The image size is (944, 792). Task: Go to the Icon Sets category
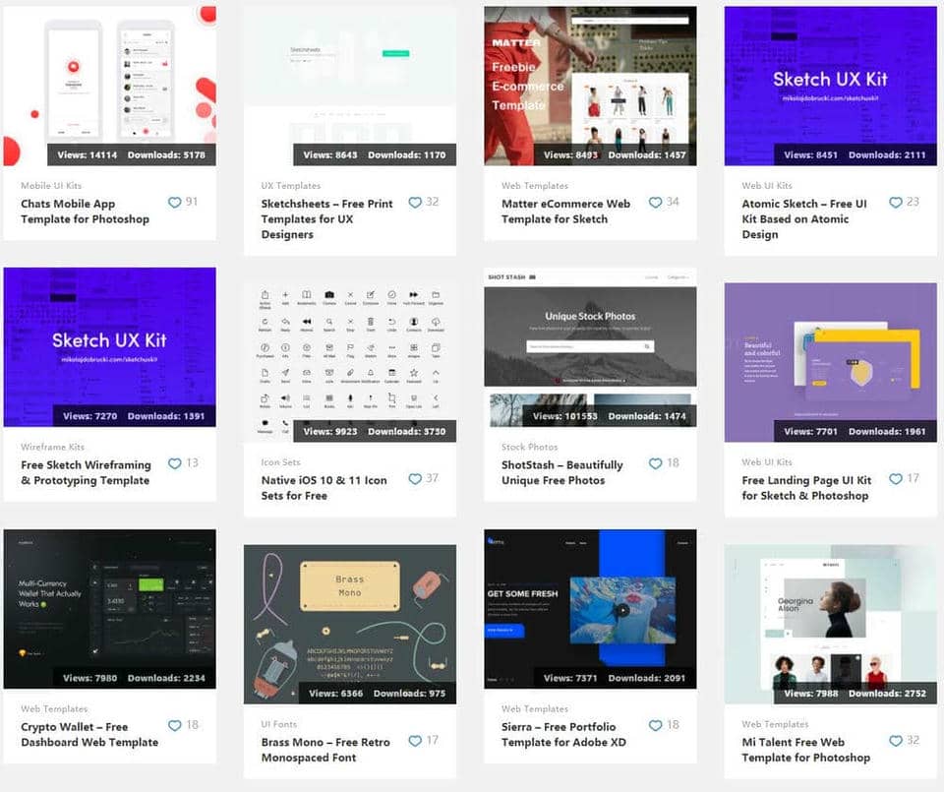click(x=280, y=462)
